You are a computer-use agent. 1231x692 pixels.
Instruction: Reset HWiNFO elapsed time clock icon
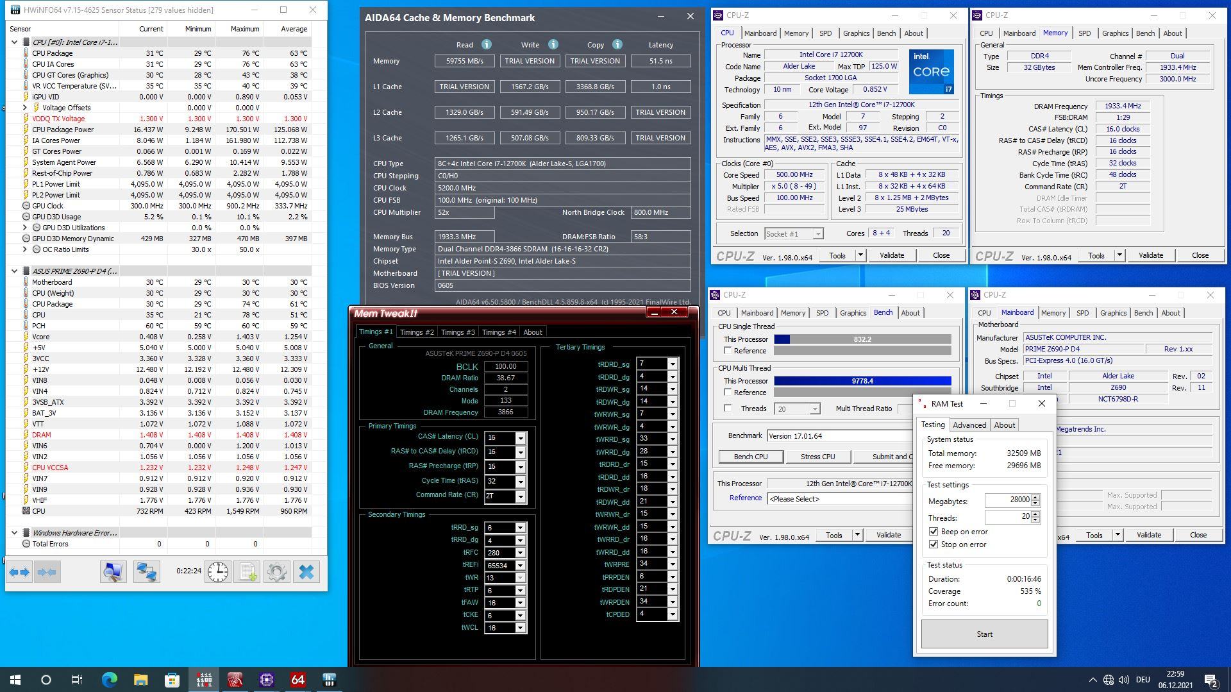(x=218, y=572)
